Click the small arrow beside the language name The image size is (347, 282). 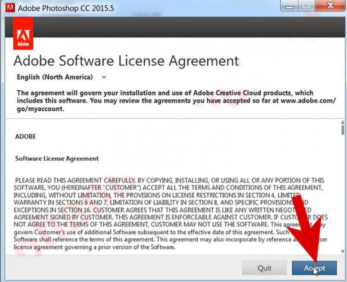[x=104, y=78]
